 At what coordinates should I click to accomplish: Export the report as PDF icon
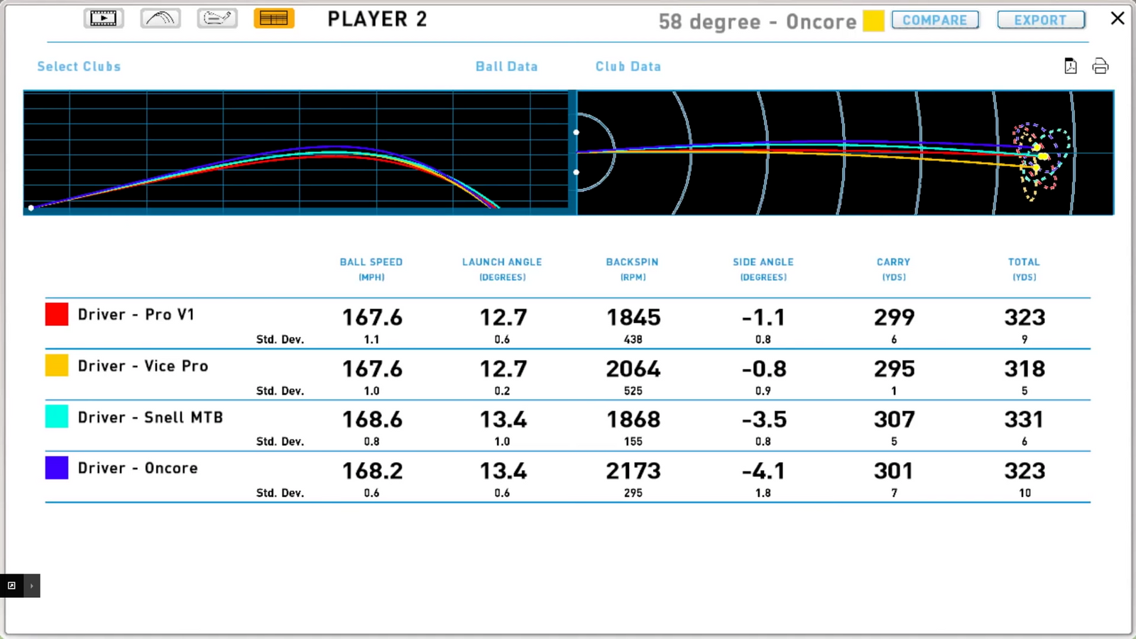(1071, 66)
